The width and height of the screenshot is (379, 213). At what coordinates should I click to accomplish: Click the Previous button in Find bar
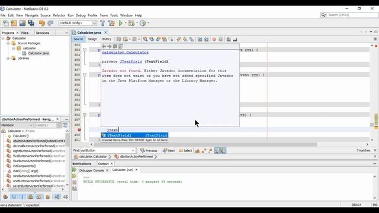[149, 151]
